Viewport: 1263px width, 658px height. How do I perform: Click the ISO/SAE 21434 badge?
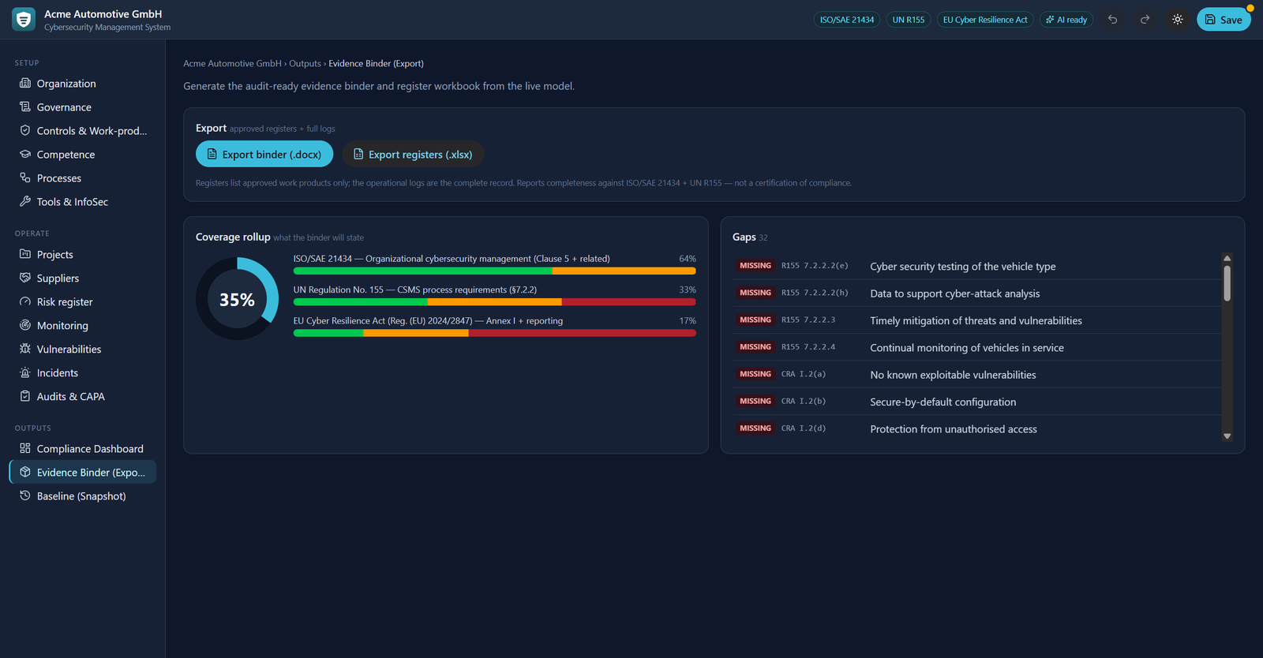[x=847, y=20]
